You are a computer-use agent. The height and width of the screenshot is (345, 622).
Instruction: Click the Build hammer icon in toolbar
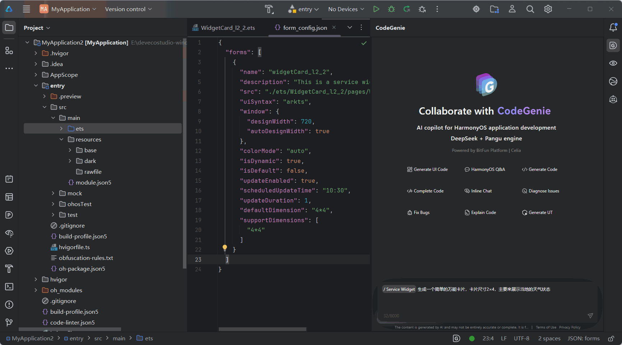(269, 9)
